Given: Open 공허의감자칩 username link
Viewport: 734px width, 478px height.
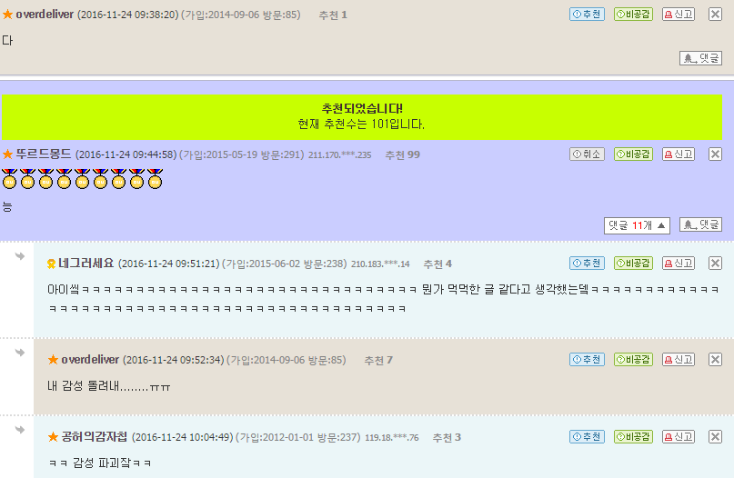Looking at the screenshot, I should point(94,437).
